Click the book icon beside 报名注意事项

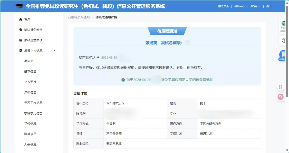(x=20, y=40)
